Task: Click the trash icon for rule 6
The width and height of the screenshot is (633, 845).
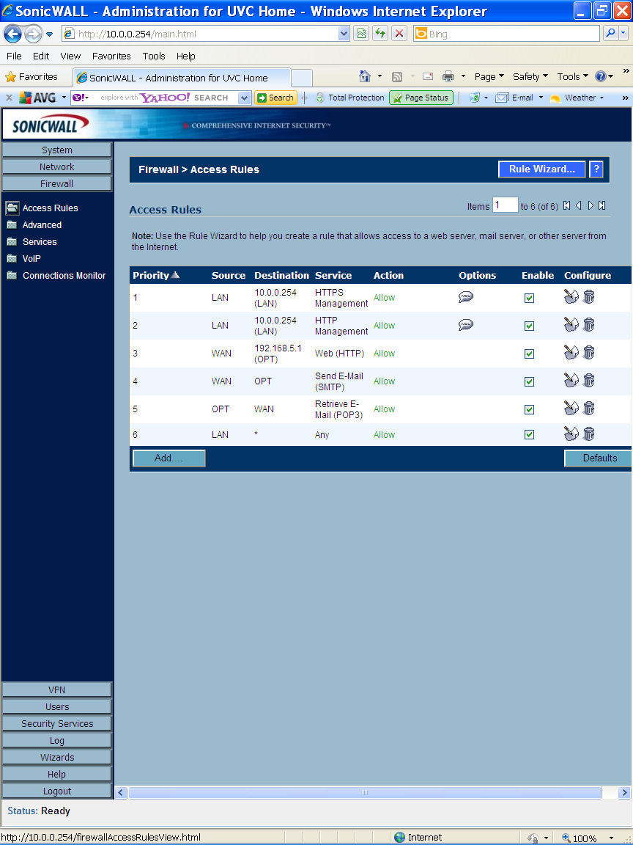Action: tap(588, 434)
